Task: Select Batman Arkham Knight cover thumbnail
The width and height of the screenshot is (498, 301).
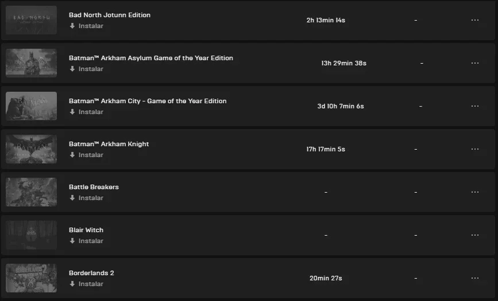Action: (x=31, y=149)
